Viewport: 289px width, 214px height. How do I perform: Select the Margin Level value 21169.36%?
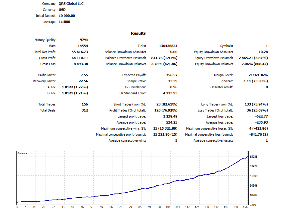(258, 75)
